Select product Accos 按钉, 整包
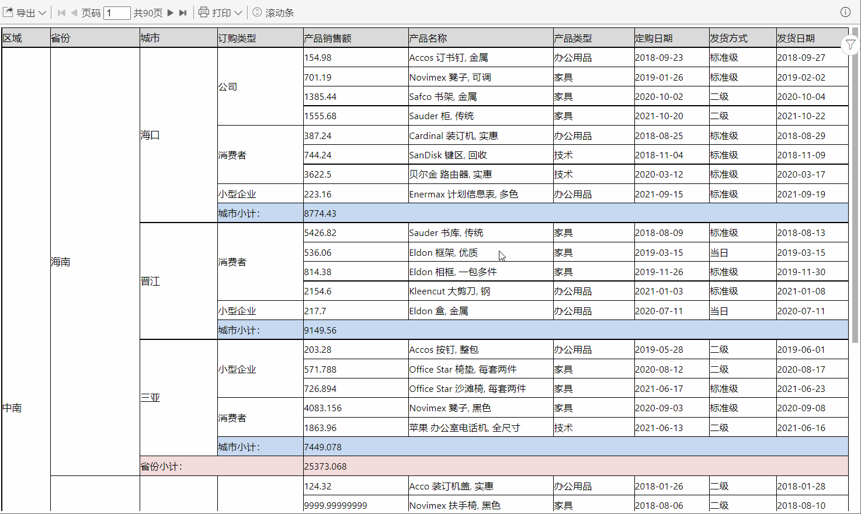This screenshot has height=514, width=861. [x=481, y=349]
